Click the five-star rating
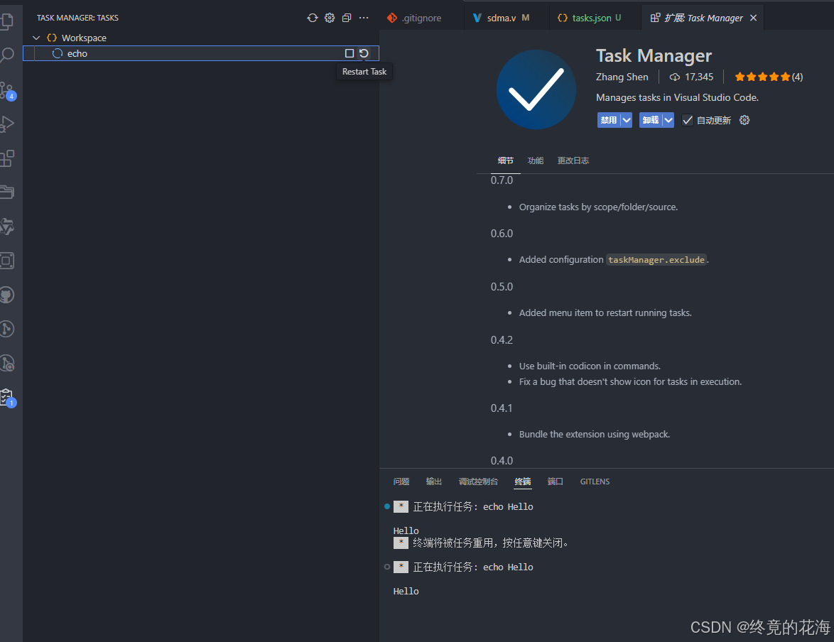Viewport: 834px width, 642px height. pos(768,77)
